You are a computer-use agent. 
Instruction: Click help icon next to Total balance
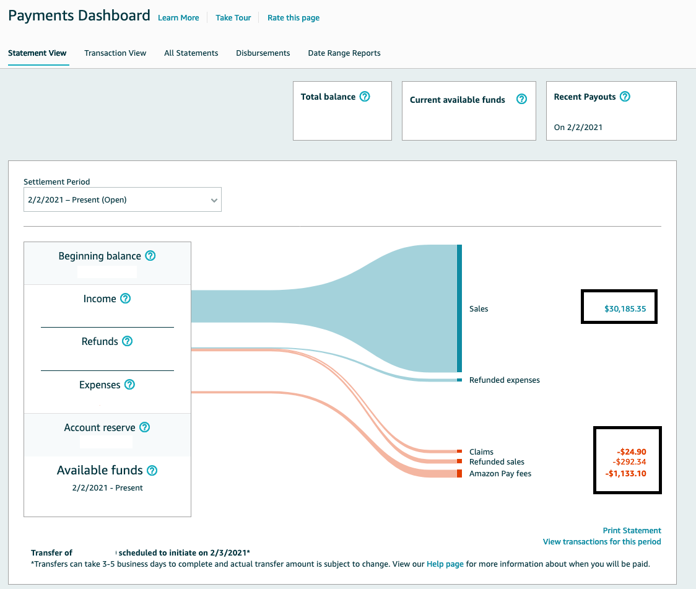coord(365,97)
